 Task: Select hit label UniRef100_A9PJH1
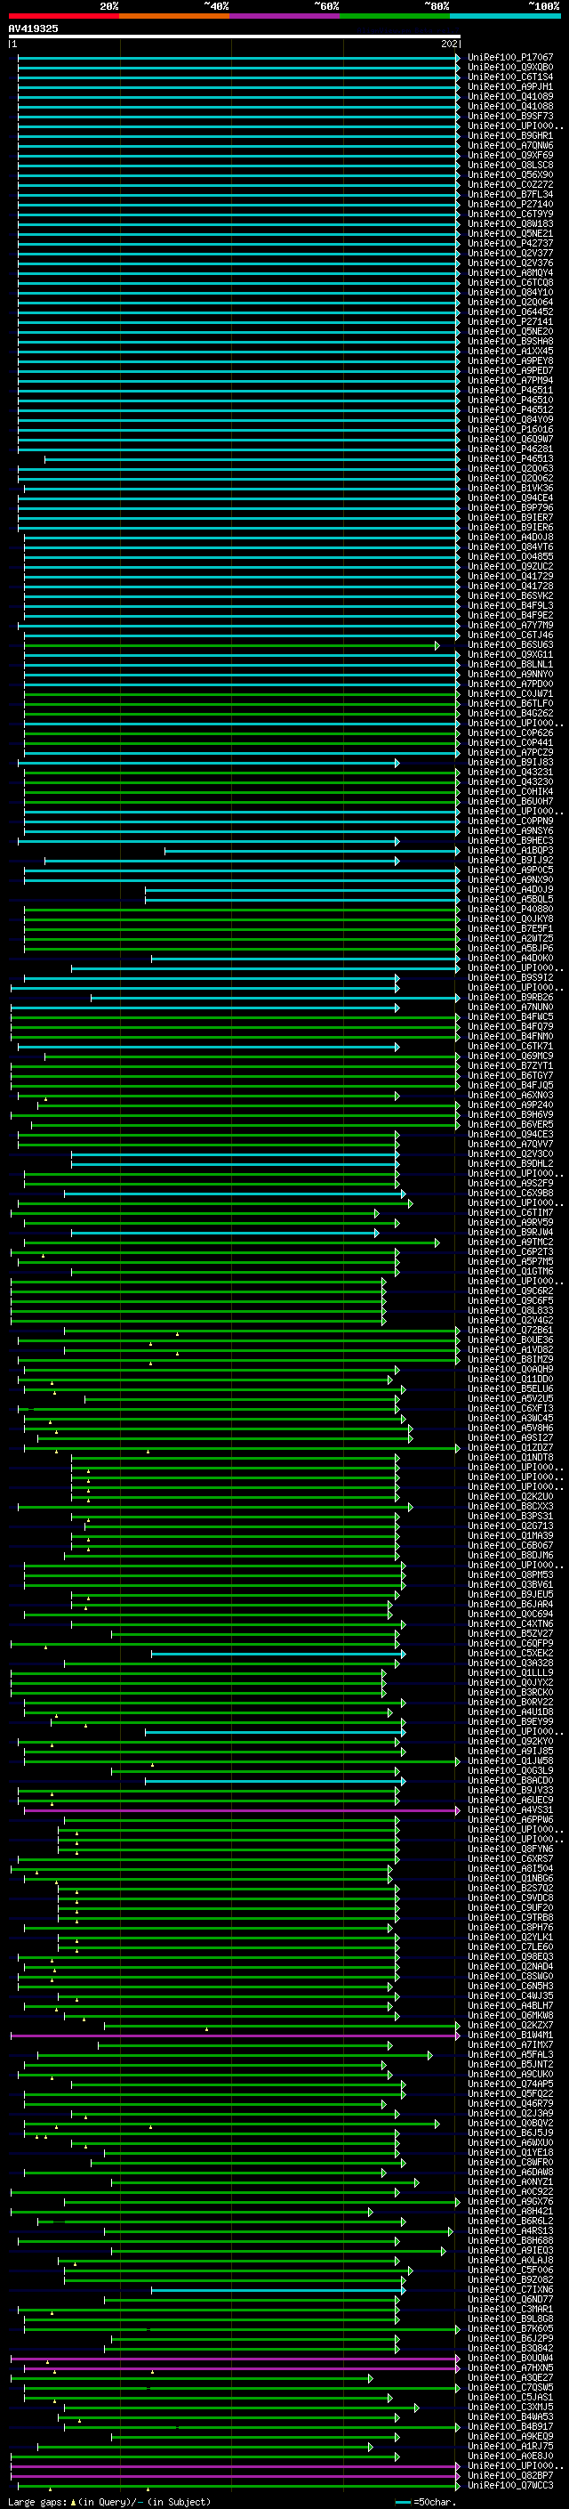click(510, 86)
